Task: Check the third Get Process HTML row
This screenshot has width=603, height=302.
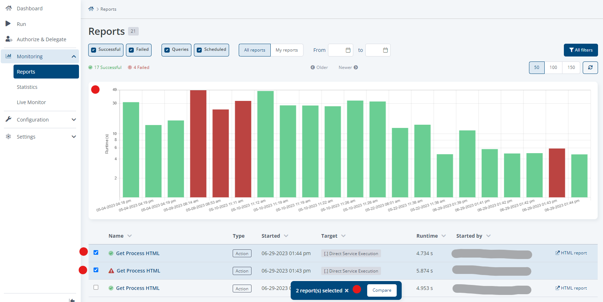Action: click(96, 287)
